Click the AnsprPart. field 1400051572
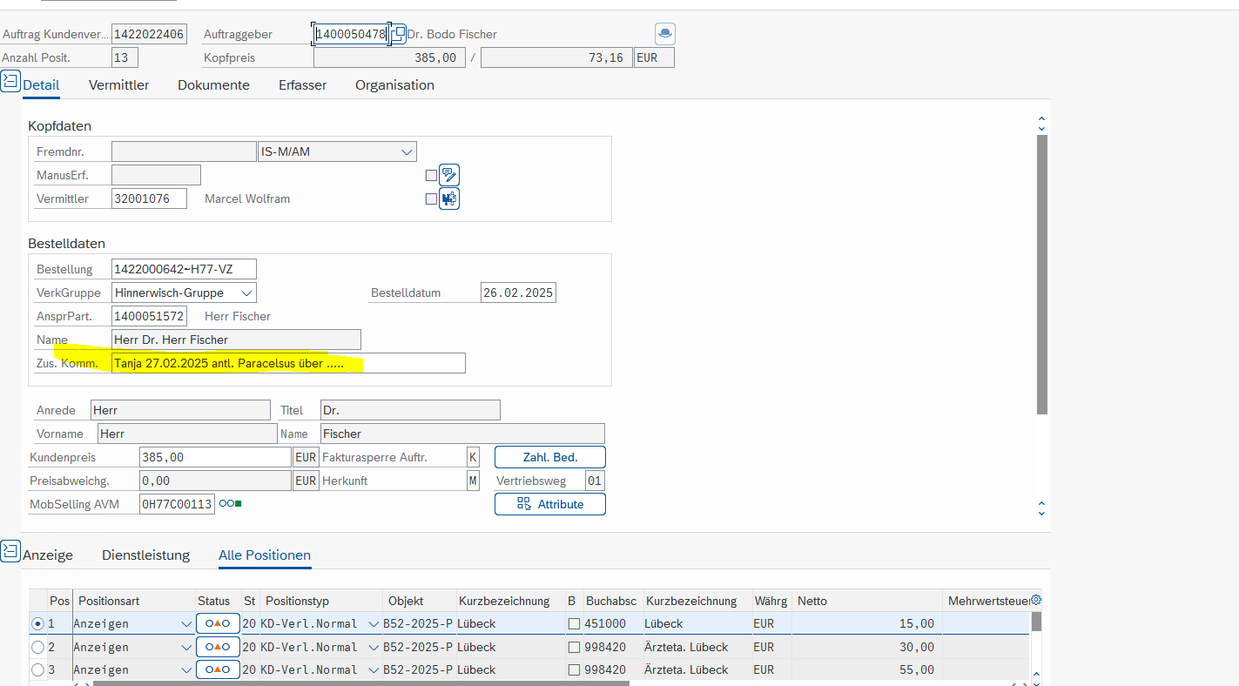The height and width of the screenshot is (686, 1239). click(x=149, y=316)
